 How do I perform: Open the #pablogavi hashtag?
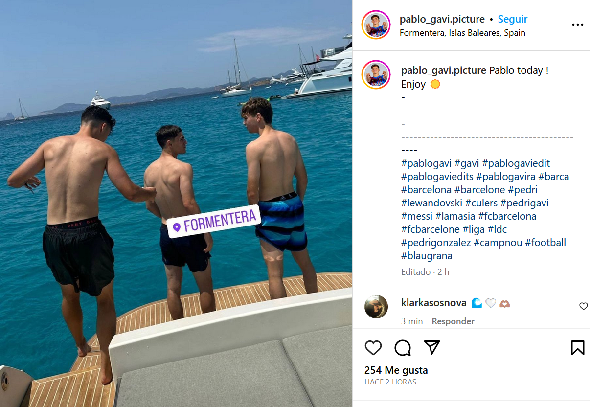[x=426, y=163]
